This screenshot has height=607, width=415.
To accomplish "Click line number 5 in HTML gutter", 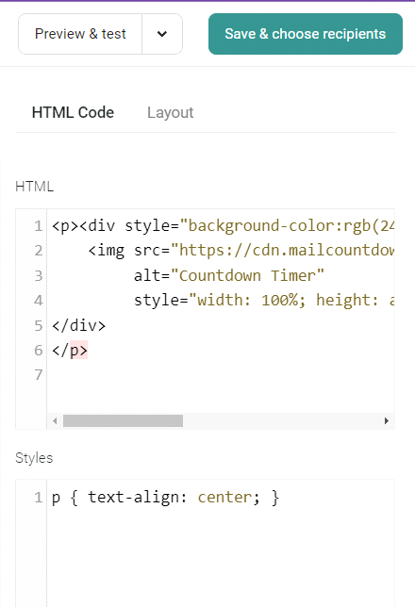I will [x=38, y=325].
